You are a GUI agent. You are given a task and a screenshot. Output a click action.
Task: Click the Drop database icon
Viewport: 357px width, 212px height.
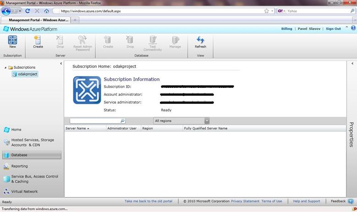[x=130, y=40]
